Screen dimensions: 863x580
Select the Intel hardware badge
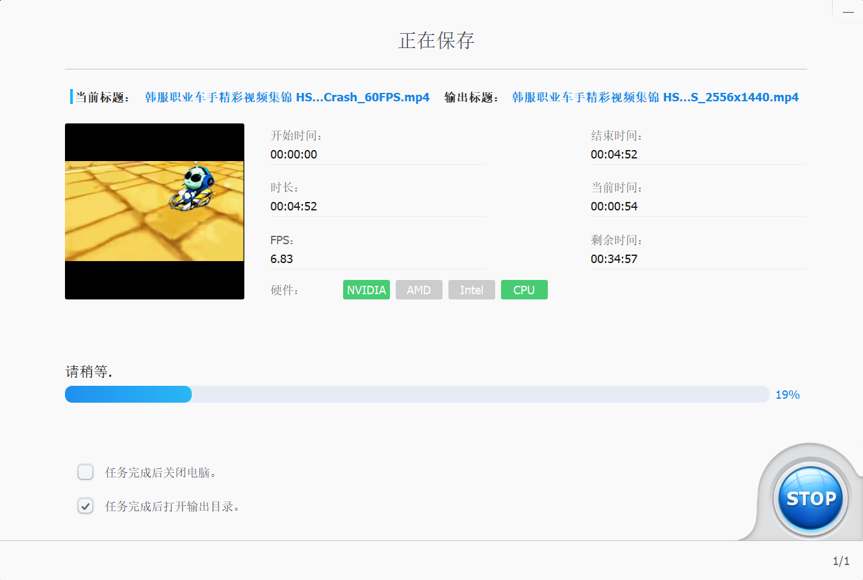[472, 290]
